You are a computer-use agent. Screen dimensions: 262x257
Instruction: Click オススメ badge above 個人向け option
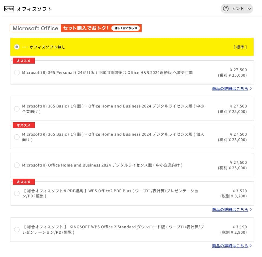24,125
